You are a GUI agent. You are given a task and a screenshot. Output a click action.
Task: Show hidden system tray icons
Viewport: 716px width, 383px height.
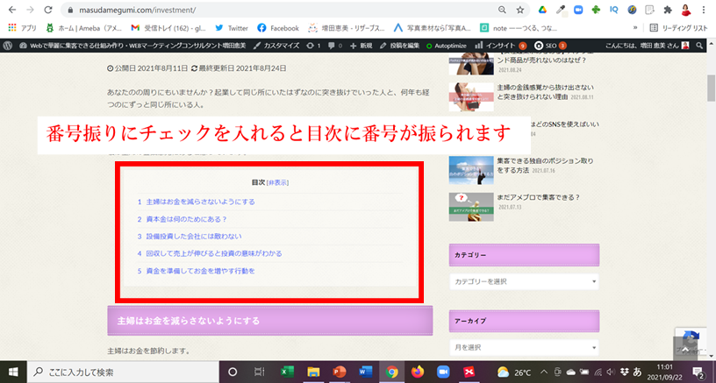[544, 372]
